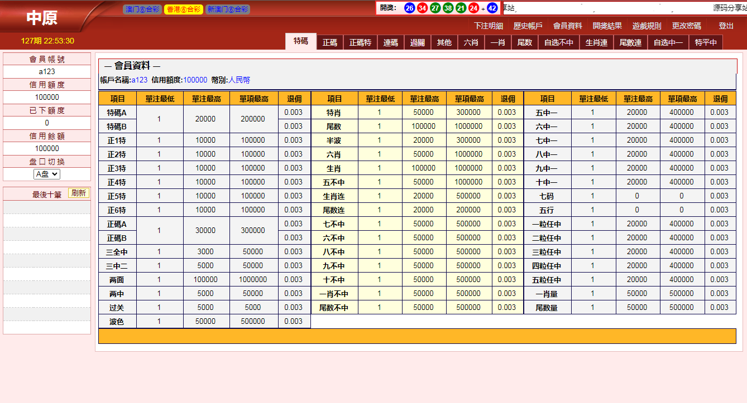Open the 特平中 betting tab
Screen dimensions: 747x403
pos(706,42)
